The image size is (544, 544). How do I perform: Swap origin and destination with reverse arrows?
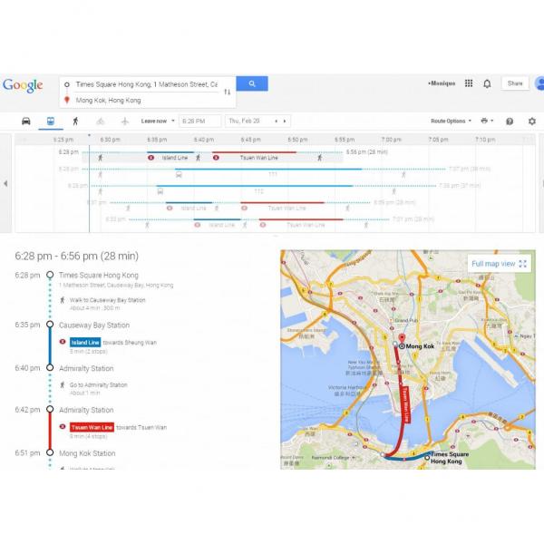pos(228,92)
